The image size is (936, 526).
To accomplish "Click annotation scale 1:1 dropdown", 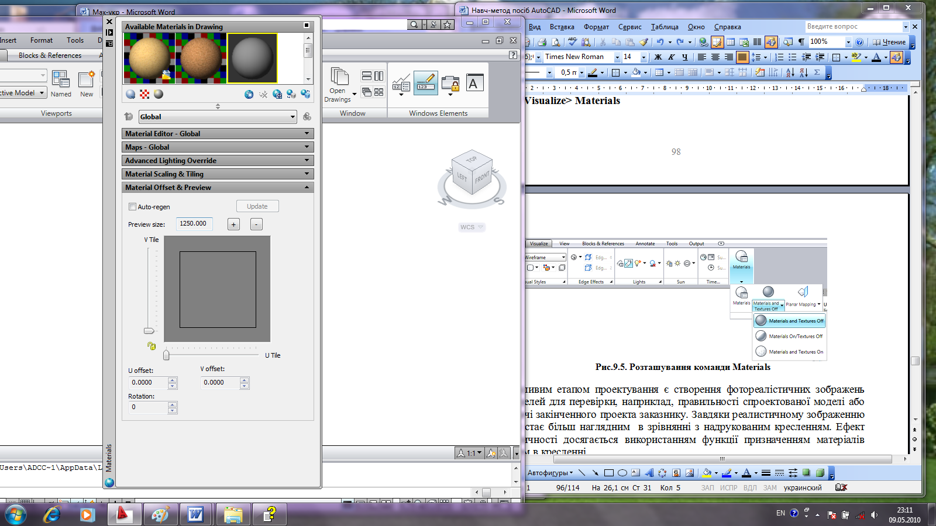I will click(x=471, y=453).
